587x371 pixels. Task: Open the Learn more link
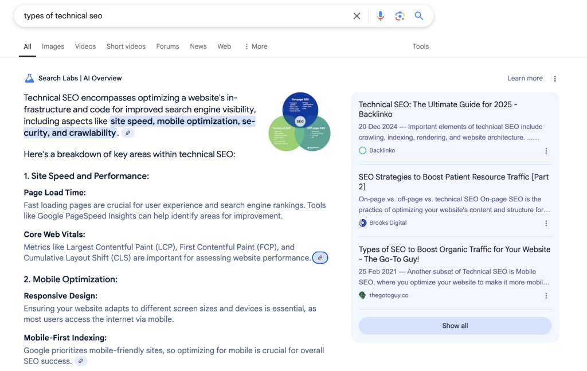525,78
